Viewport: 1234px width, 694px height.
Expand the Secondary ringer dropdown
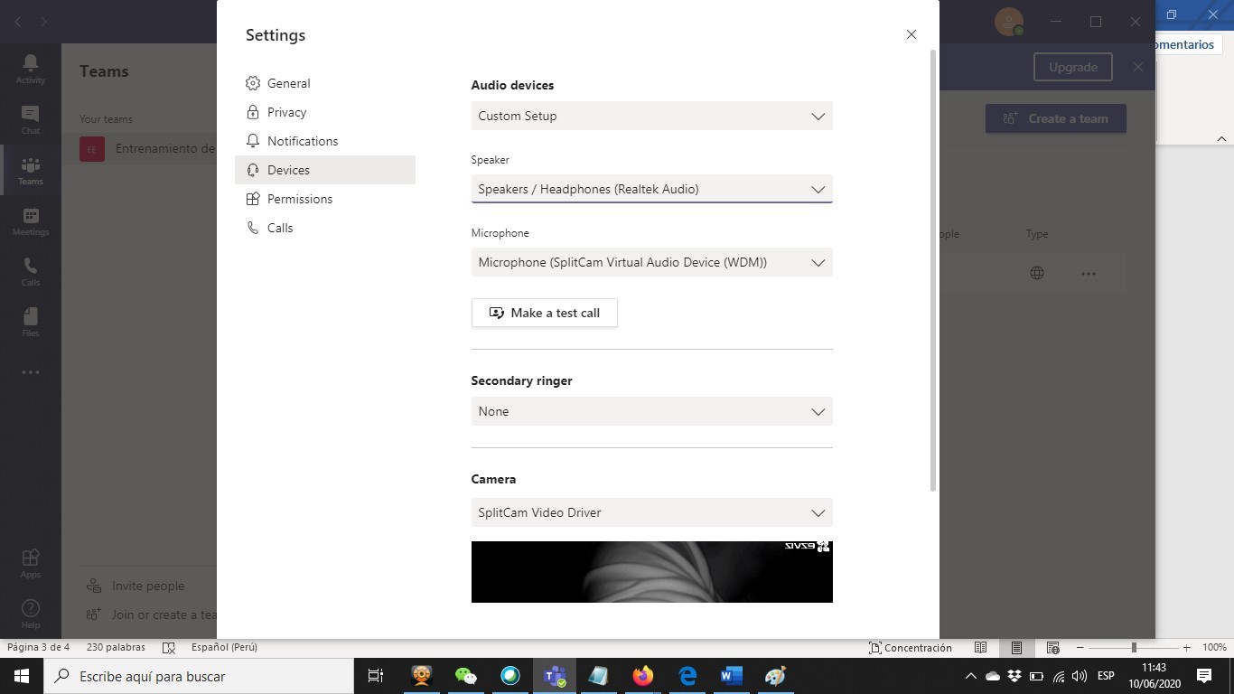pyautogui.click(x=651, y=411)
